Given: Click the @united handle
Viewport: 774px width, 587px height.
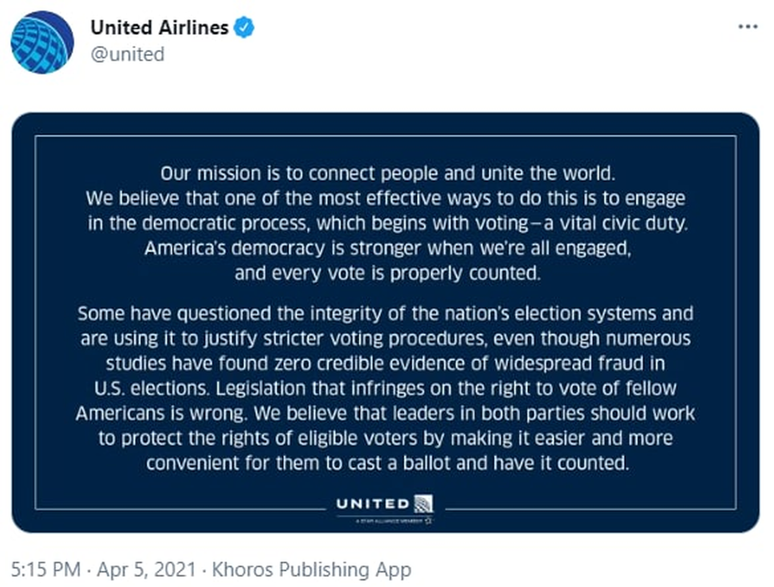Looking at the screenshot, I should click(x=127, y=54).
